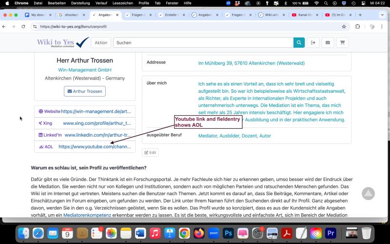Open the envelope messages icon in header
The height and width of the screenshot is (244, 390).
(x=327, y=42)
